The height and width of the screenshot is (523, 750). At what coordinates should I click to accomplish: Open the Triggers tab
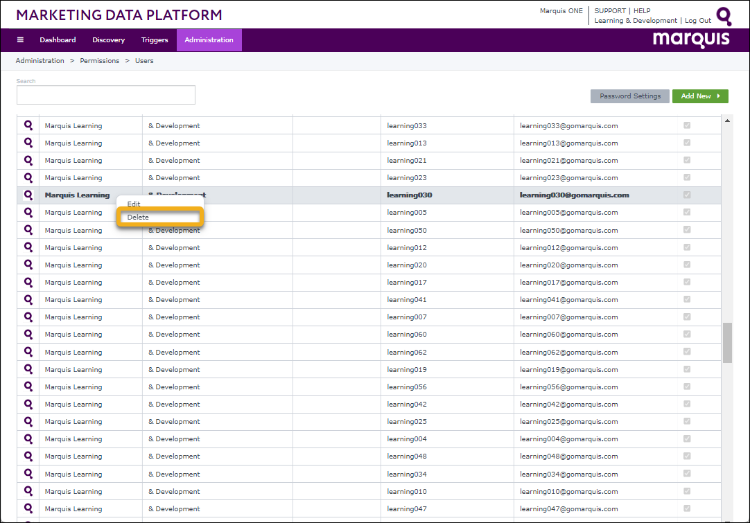coord(155,40)
